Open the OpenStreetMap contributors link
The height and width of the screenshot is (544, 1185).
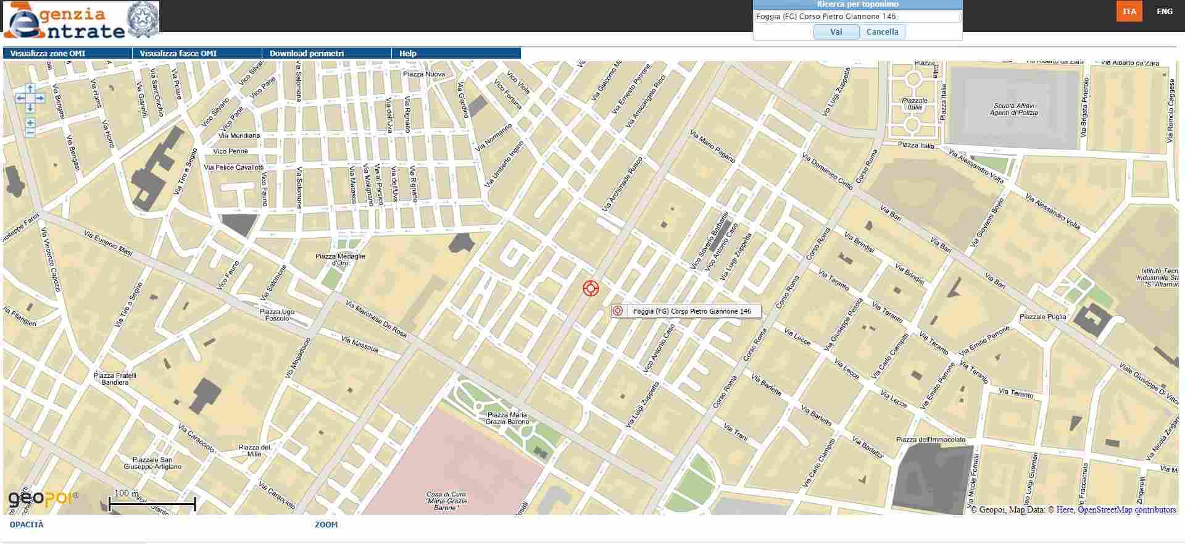pyautogui.click(x=1126, y=509)
